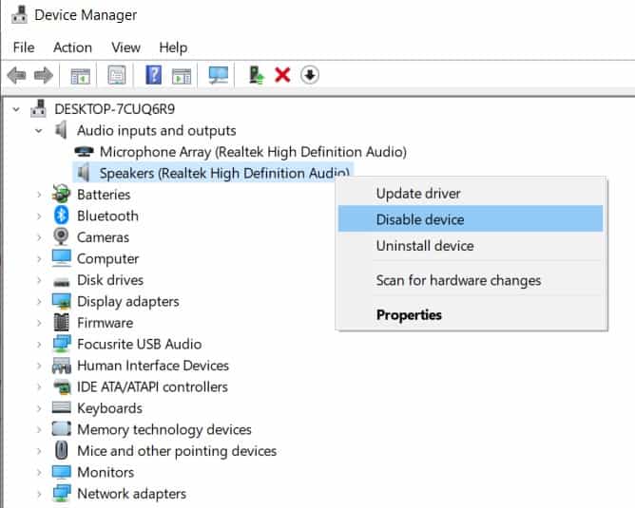
Task: Expand the Computer chevron
Action: click(39, 259)
